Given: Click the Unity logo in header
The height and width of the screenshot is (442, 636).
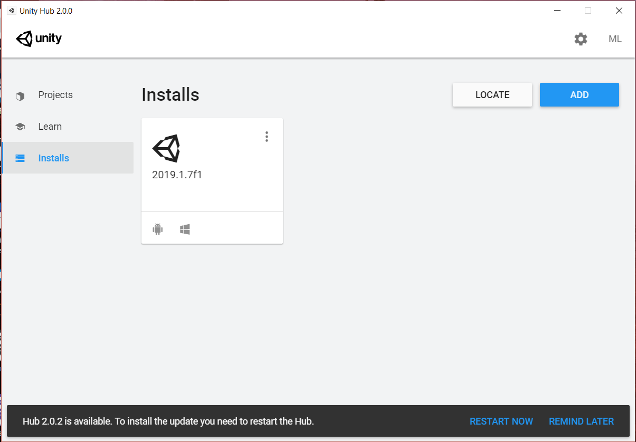Looking at the screenshot, I should 39,39.
